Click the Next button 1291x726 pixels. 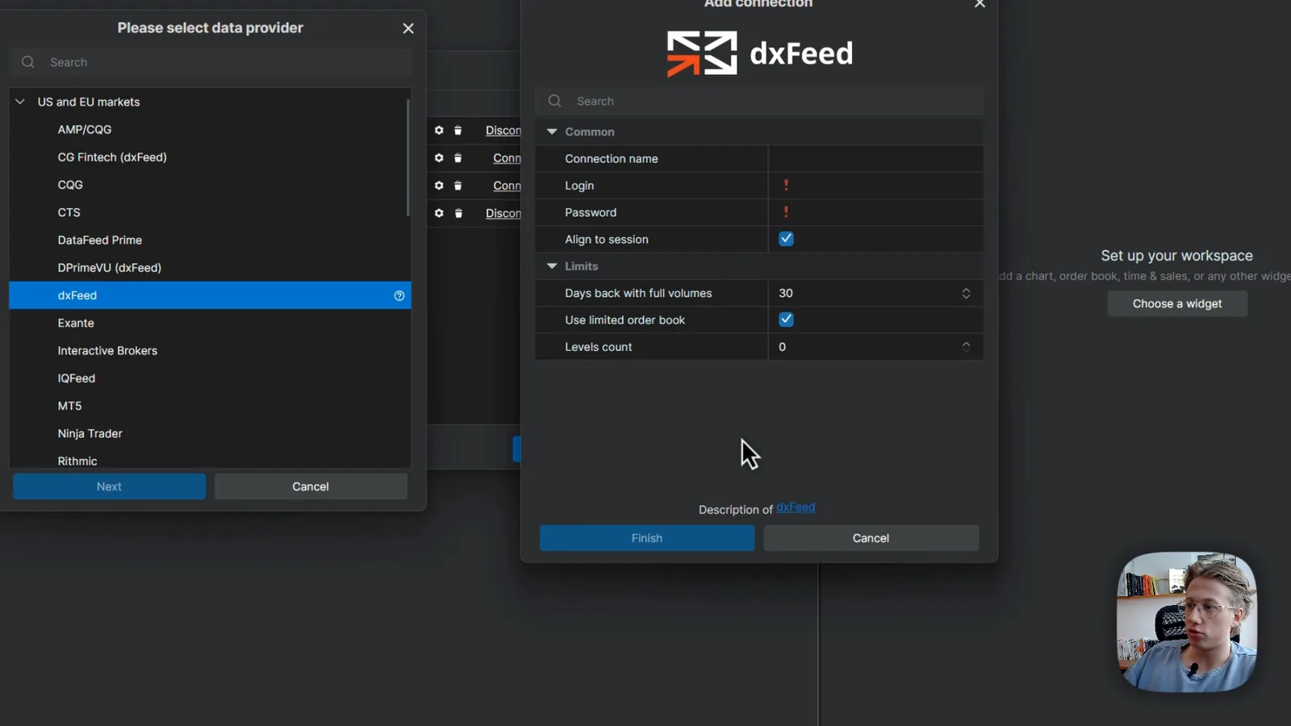109,486
